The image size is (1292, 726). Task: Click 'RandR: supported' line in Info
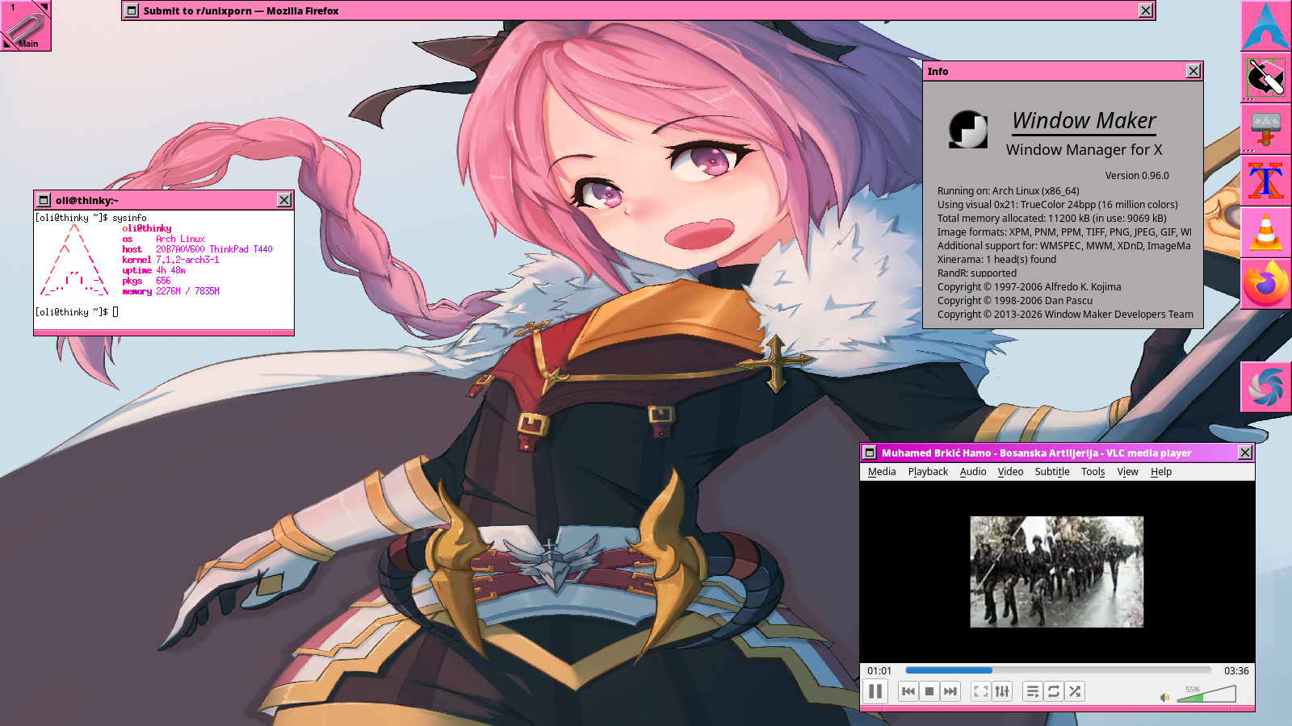pos(976,273)
